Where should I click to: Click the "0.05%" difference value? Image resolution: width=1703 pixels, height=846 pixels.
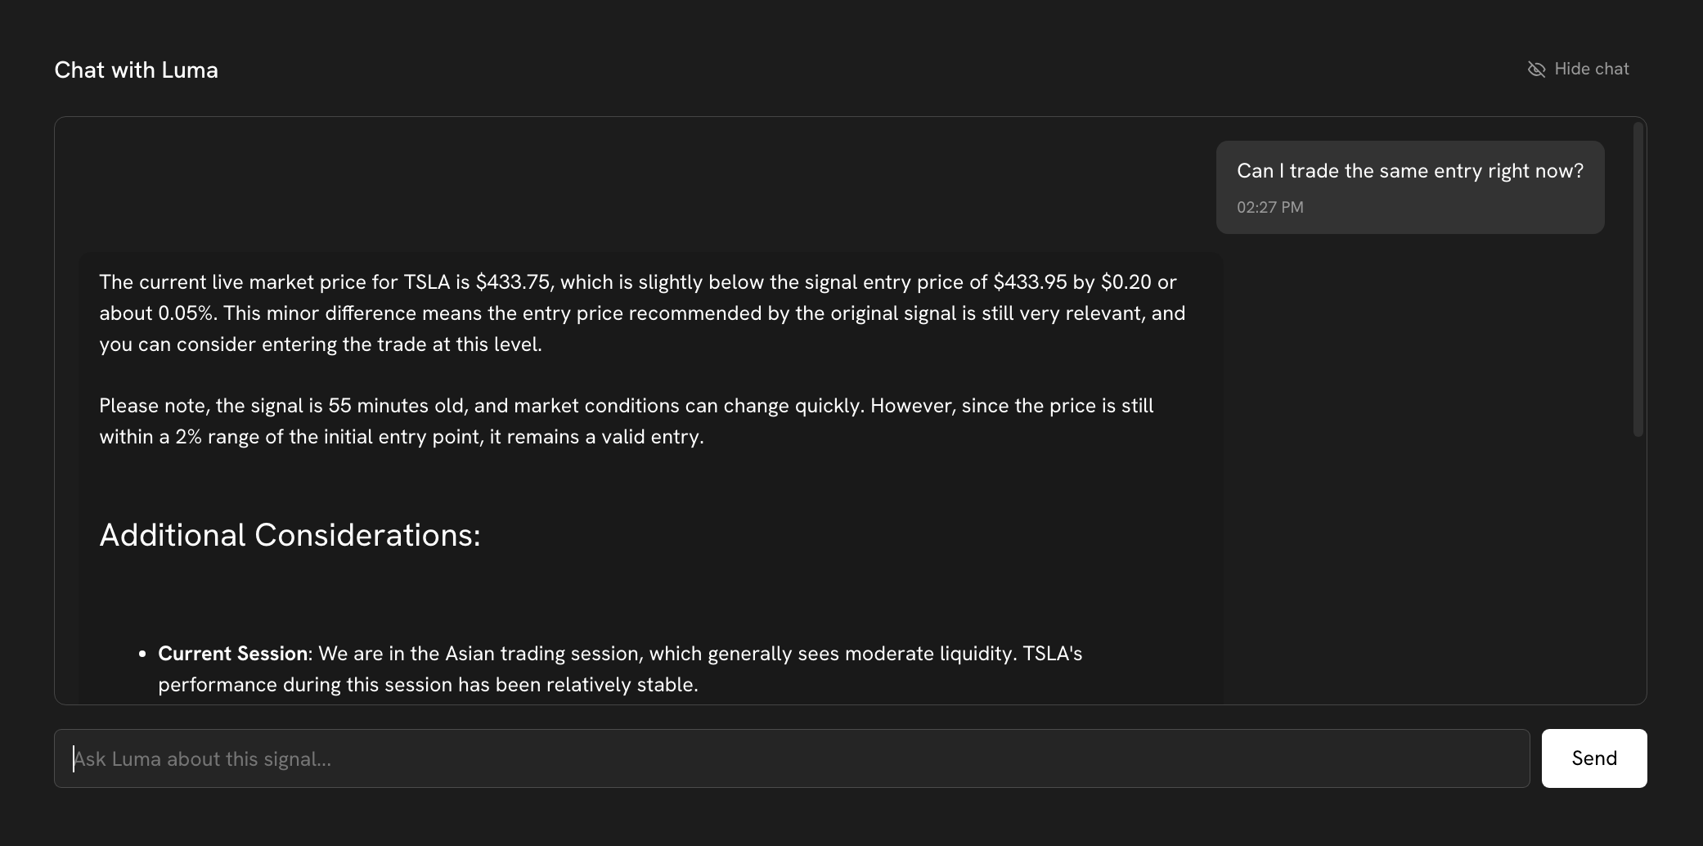(185, 313)
